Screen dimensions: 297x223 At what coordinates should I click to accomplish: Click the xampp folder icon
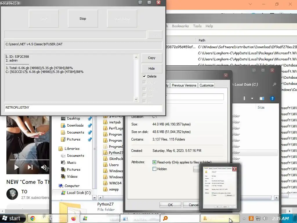(x=105, y=189)
